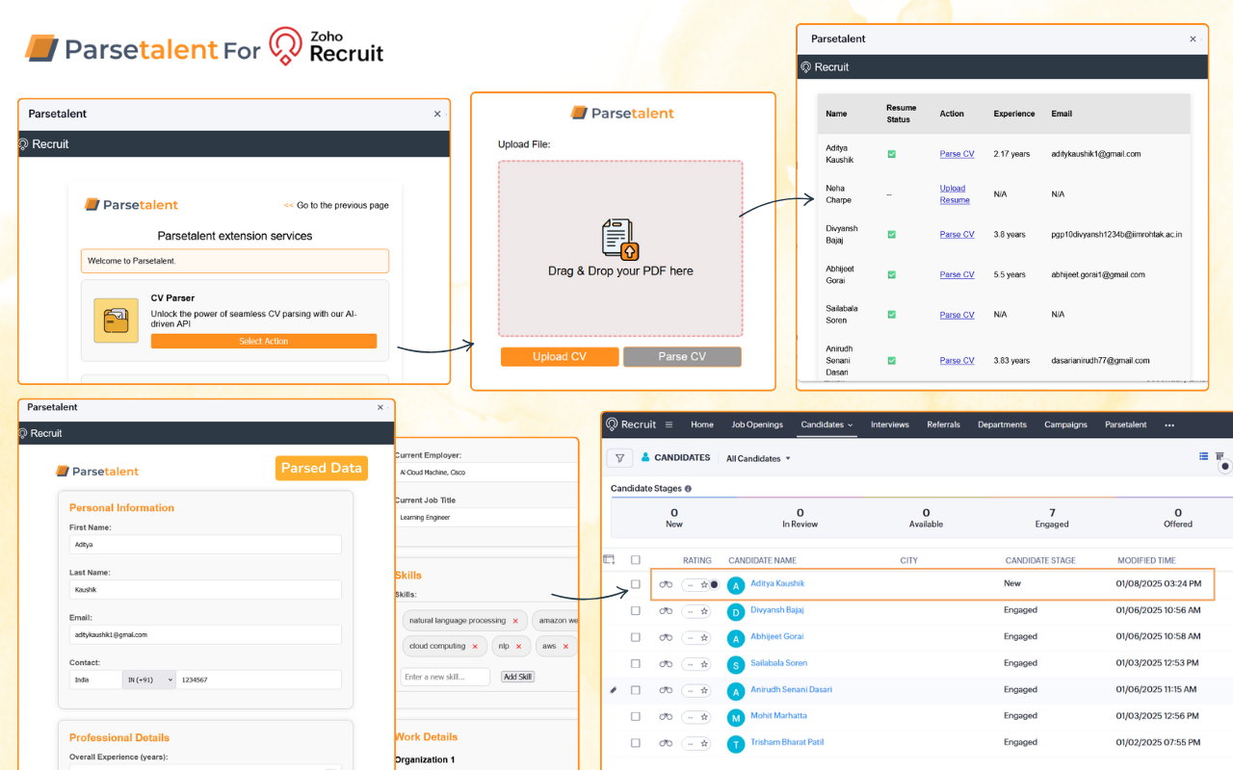Viewport: 1233px width, 770px height.
Task: Click the star rating for Mohit Marhatta
Action: [x=704, y=717]
